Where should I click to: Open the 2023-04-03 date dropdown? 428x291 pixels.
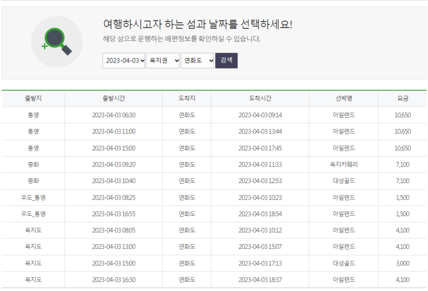coord(123,60)
